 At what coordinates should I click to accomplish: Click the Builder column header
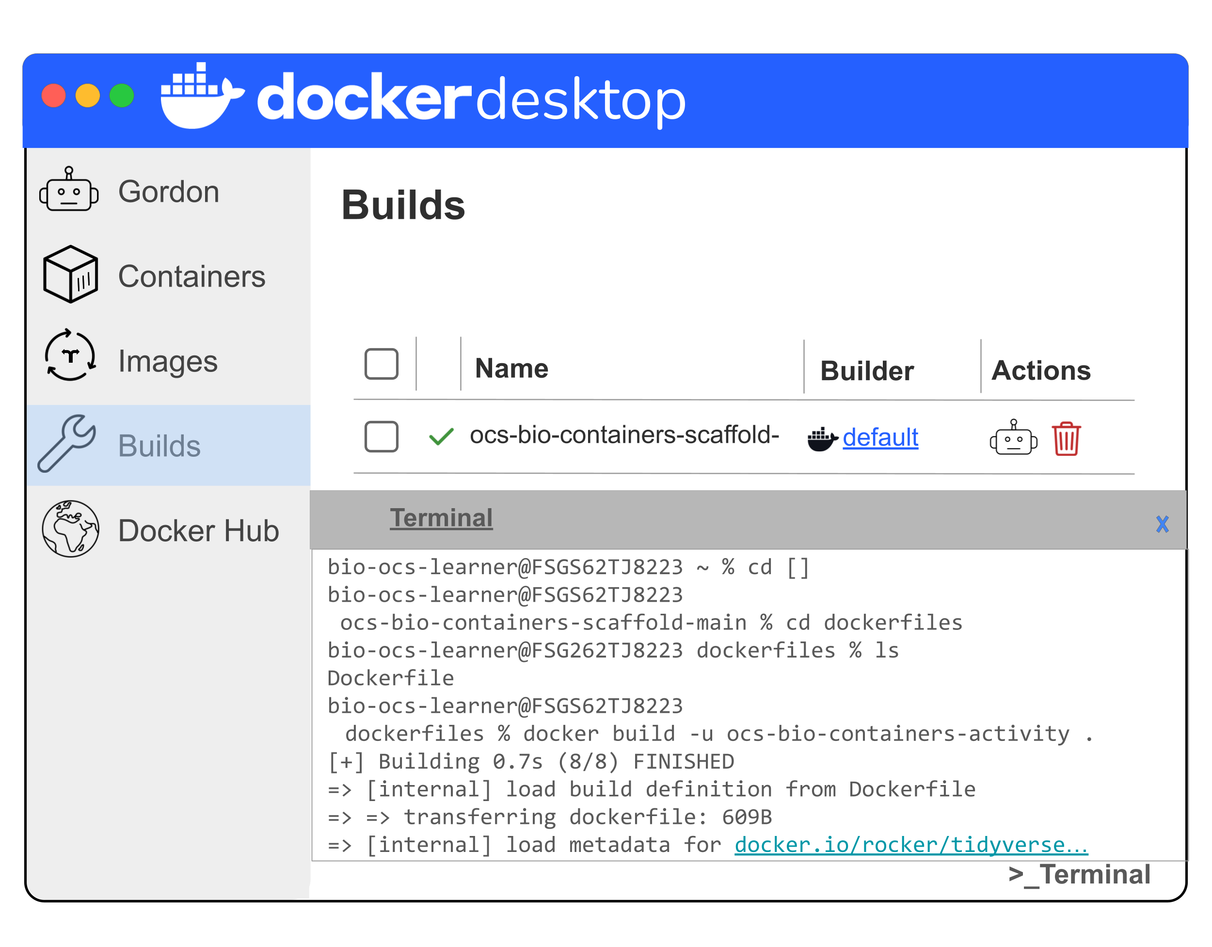(867, 370)
